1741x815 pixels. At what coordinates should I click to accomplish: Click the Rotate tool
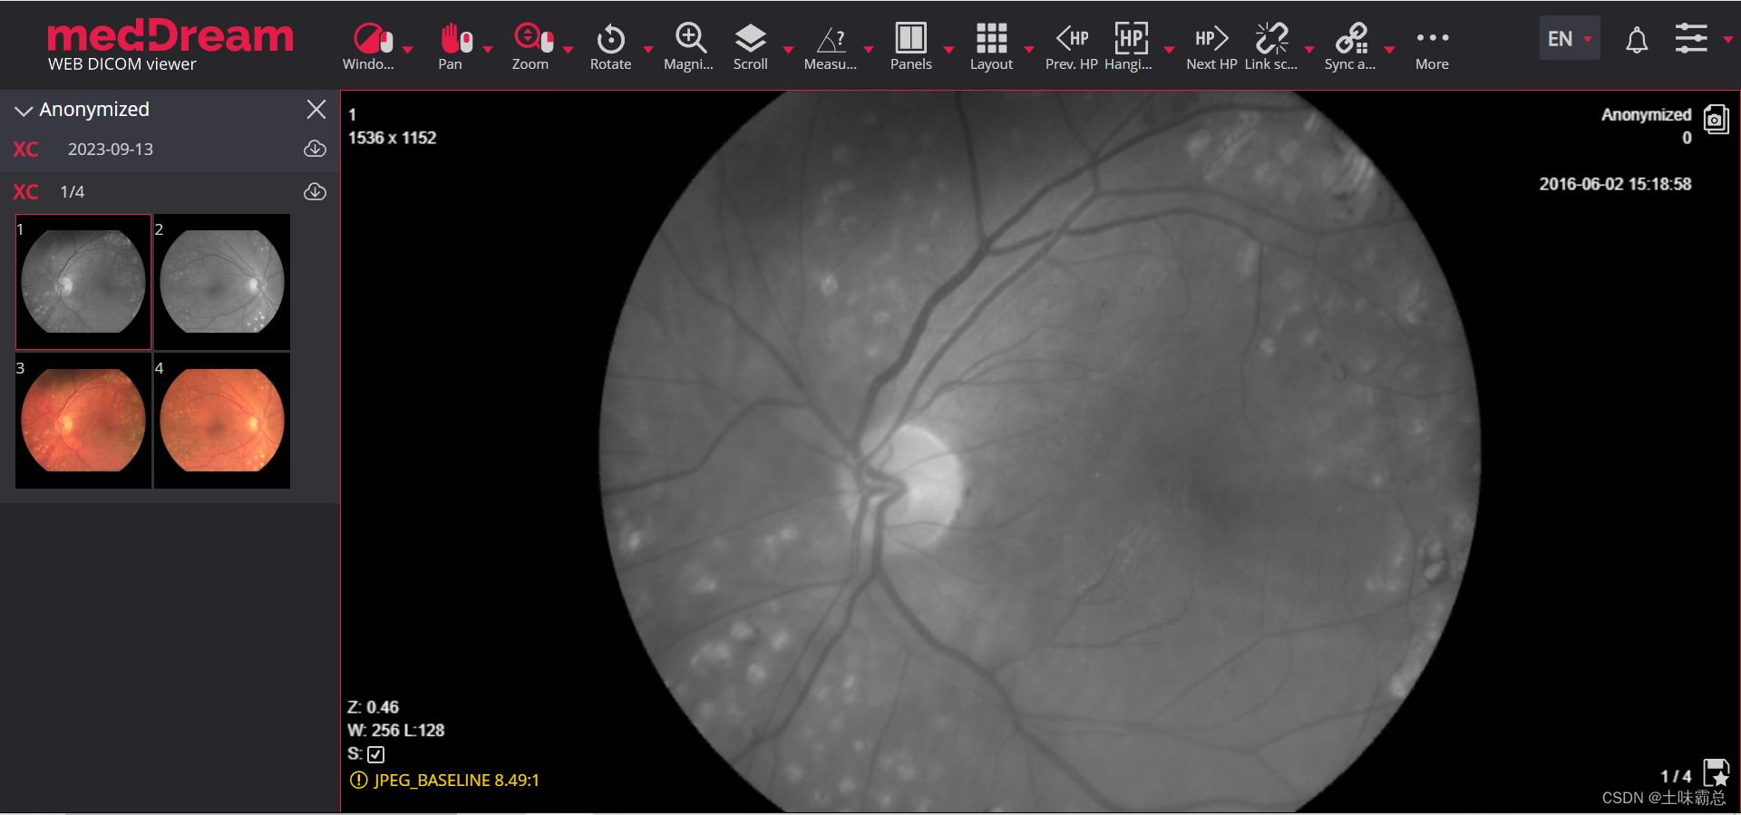pyautogui.click(x=611, y=46)
